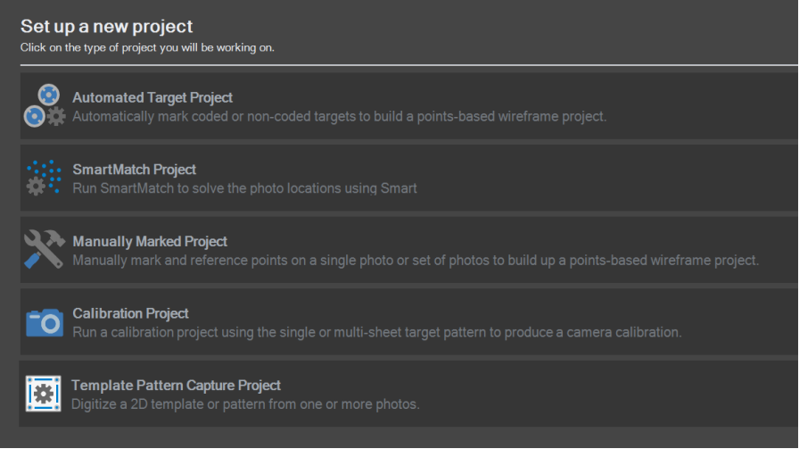Pick Template Pattern Capture Project title
Screen dimensions: 799x449
[176, 386]
